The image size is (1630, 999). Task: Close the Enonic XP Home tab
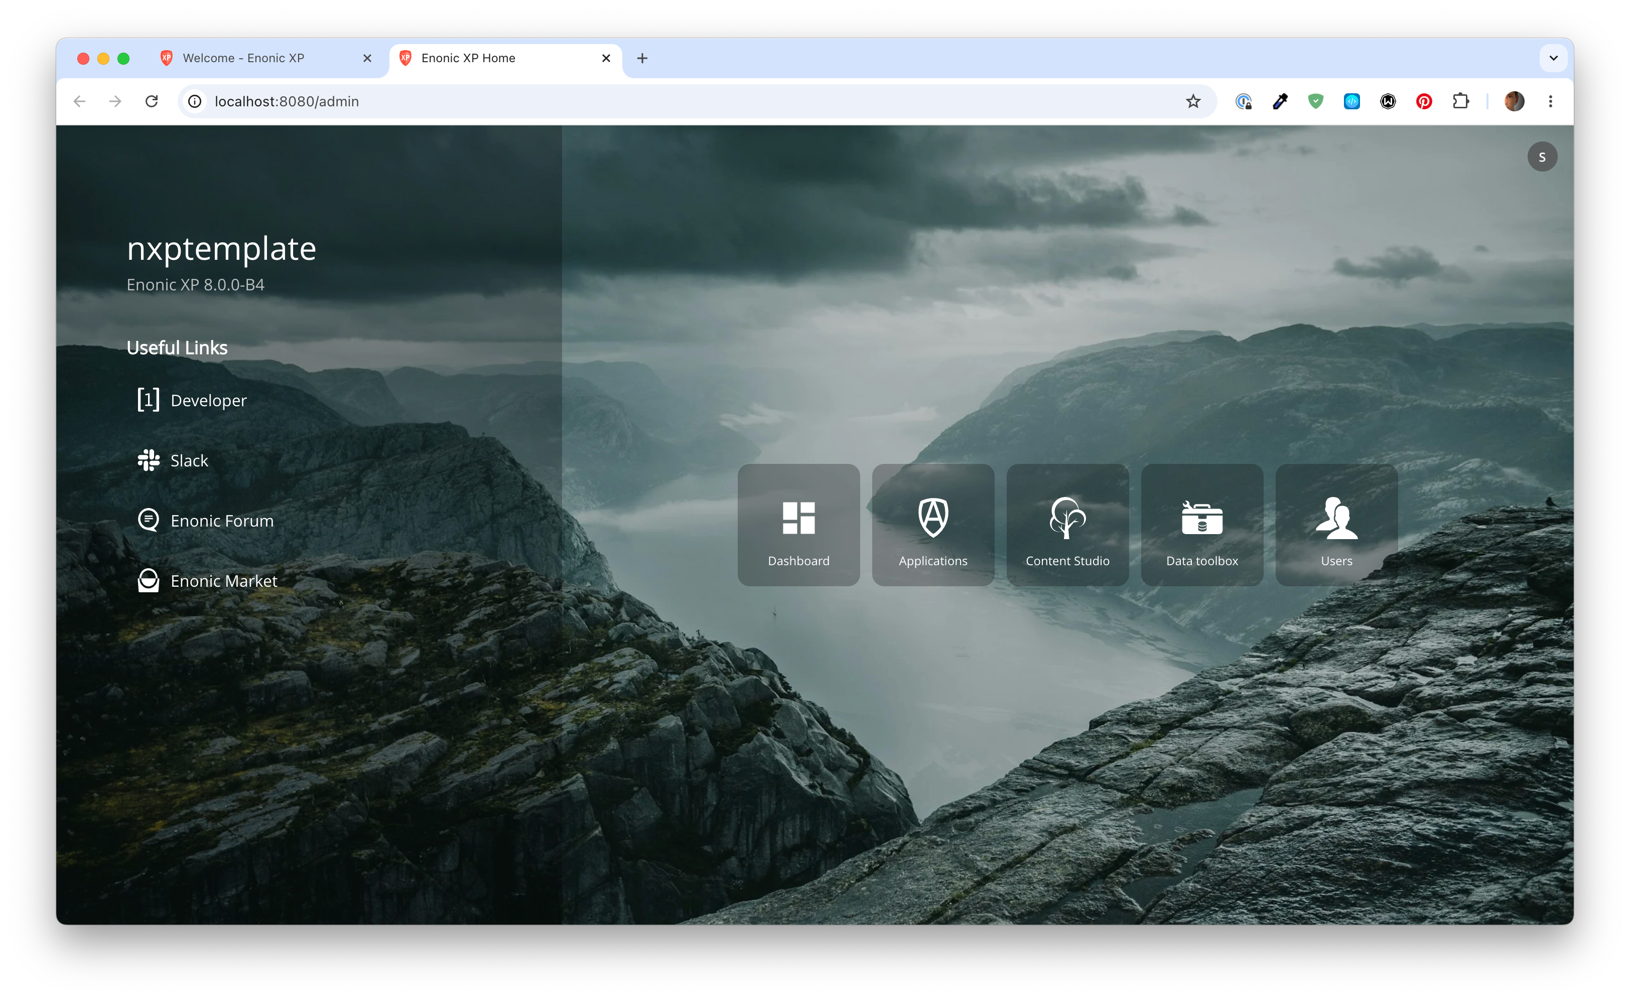[605, 58]
